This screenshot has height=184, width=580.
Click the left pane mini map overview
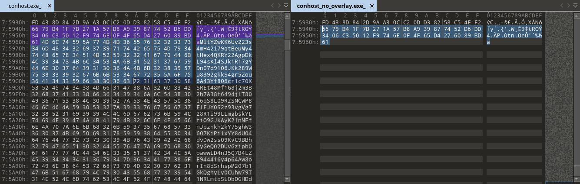tap(269, 87)
